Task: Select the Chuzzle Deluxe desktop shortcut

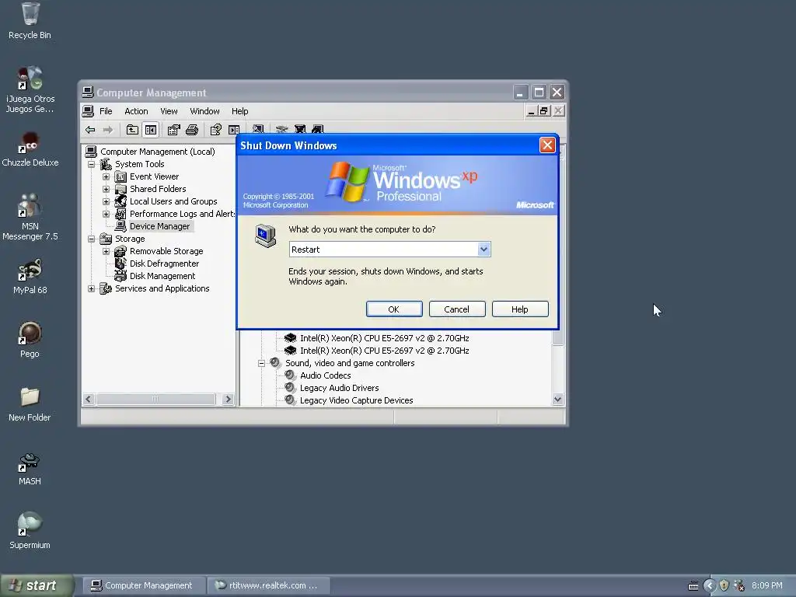Action: click(x=30, y=149)
